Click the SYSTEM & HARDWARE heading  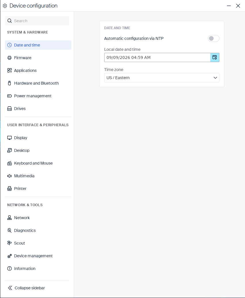tap(27, 32)
